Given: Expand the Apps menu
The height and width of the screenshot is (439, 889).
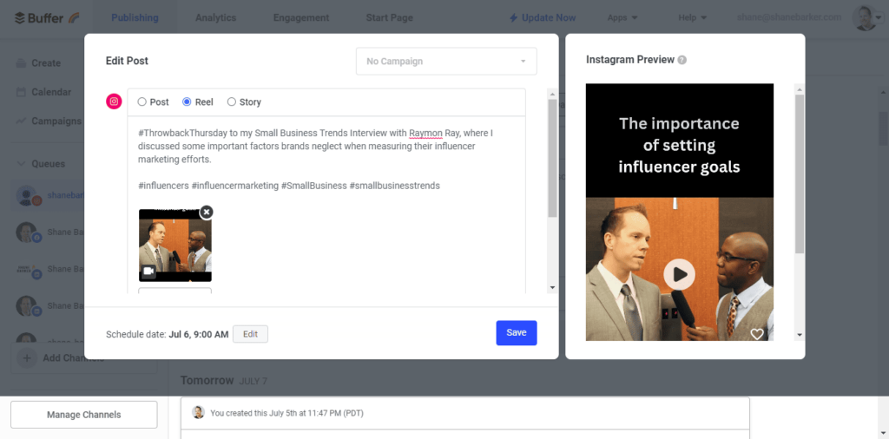Looking at the screenshot, I should click(622, 17).
